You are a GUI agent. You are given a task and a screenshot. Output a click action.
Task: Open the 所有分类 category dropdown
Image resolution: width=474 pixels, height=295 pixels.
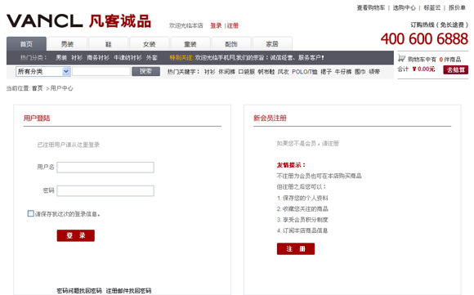coord(43,71)
